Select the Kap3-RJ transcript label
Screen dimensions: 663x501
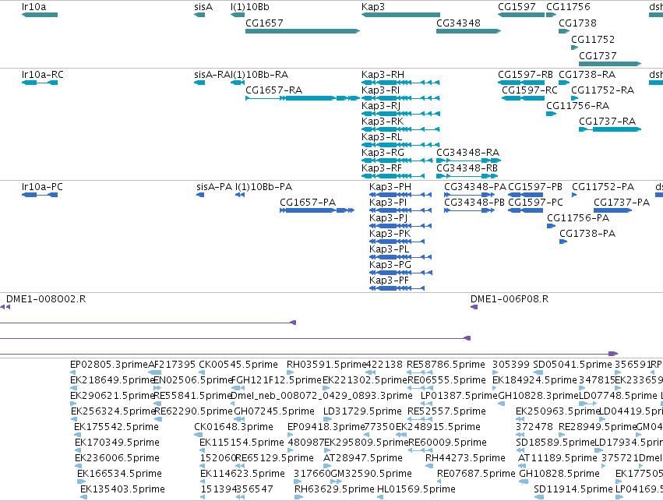(381, 106)
